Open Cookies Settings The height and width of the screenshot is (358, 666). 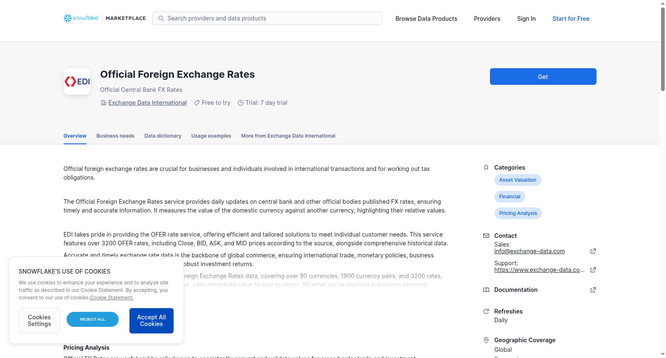click(39, 321)
